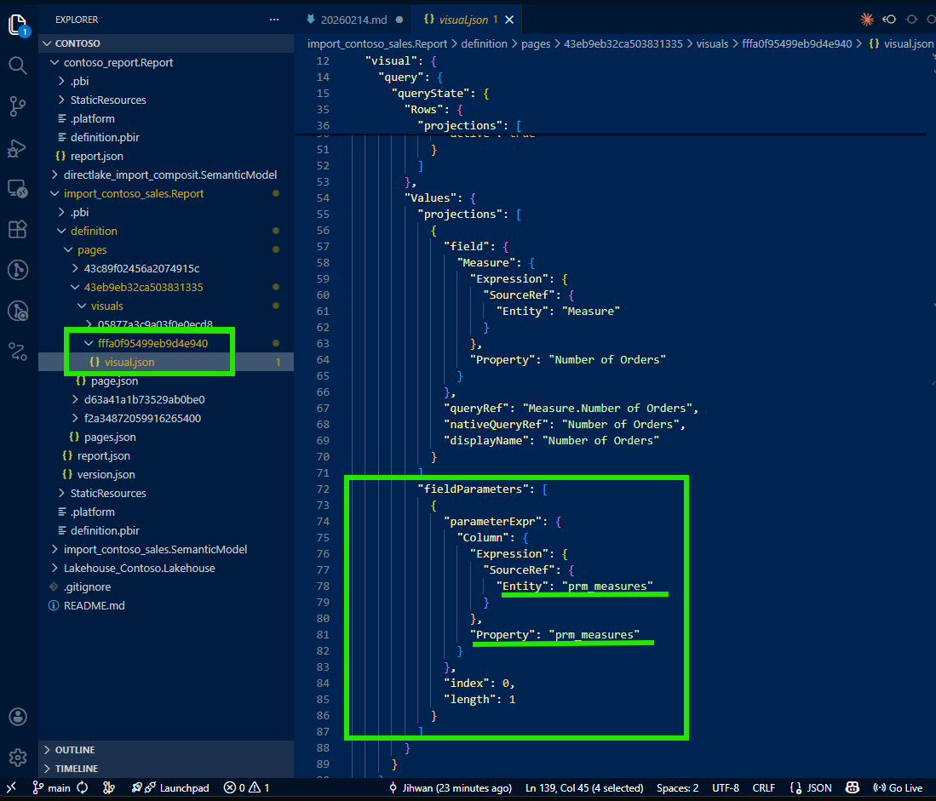The image size is (936, 801).
Task: Open the Search view icon
Action: click(18, 66)
